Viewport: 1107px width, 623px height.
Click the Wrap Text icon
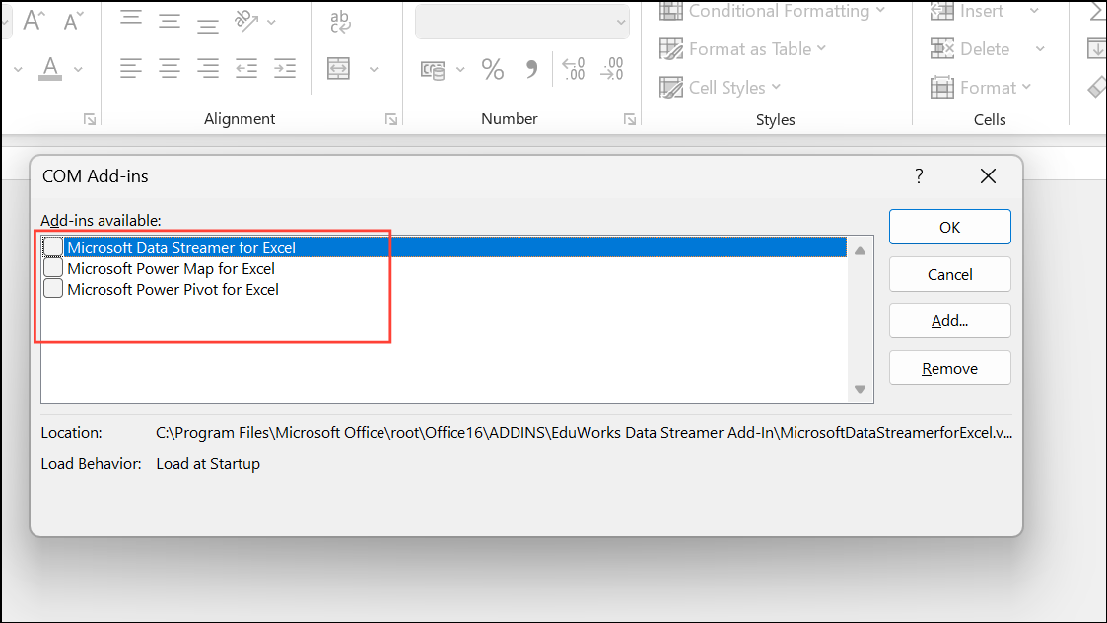click(x=341, y=21)
